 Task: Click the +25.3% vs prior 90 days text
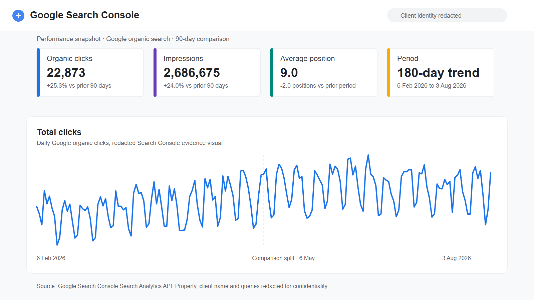click(79, 86)
